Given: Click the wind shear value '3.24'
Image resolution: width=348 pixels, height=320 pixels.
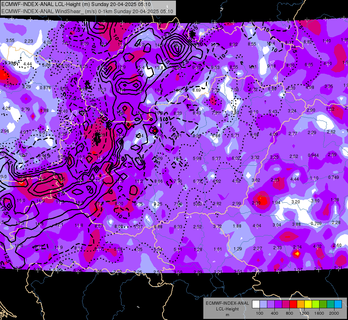Looking at the screenshot, I should coord(292,111).
